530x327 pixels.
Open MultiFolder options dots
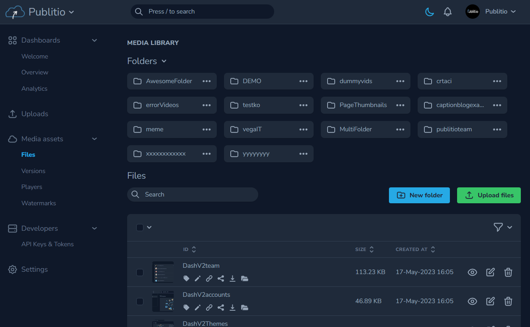pos(400,130)
